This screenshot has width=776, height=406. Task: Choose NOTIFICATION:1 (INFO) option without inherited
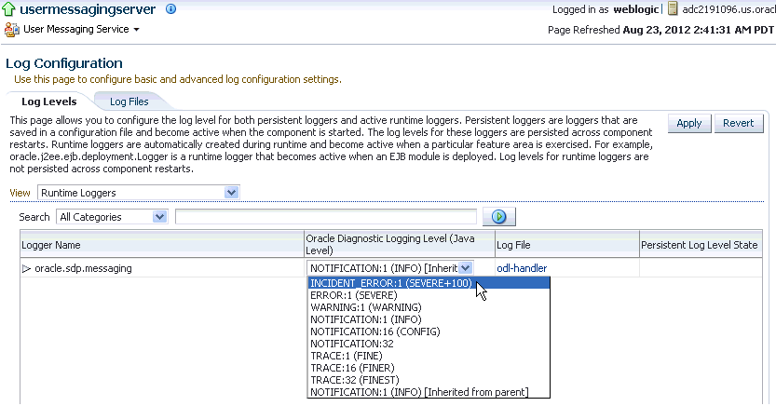429,319
